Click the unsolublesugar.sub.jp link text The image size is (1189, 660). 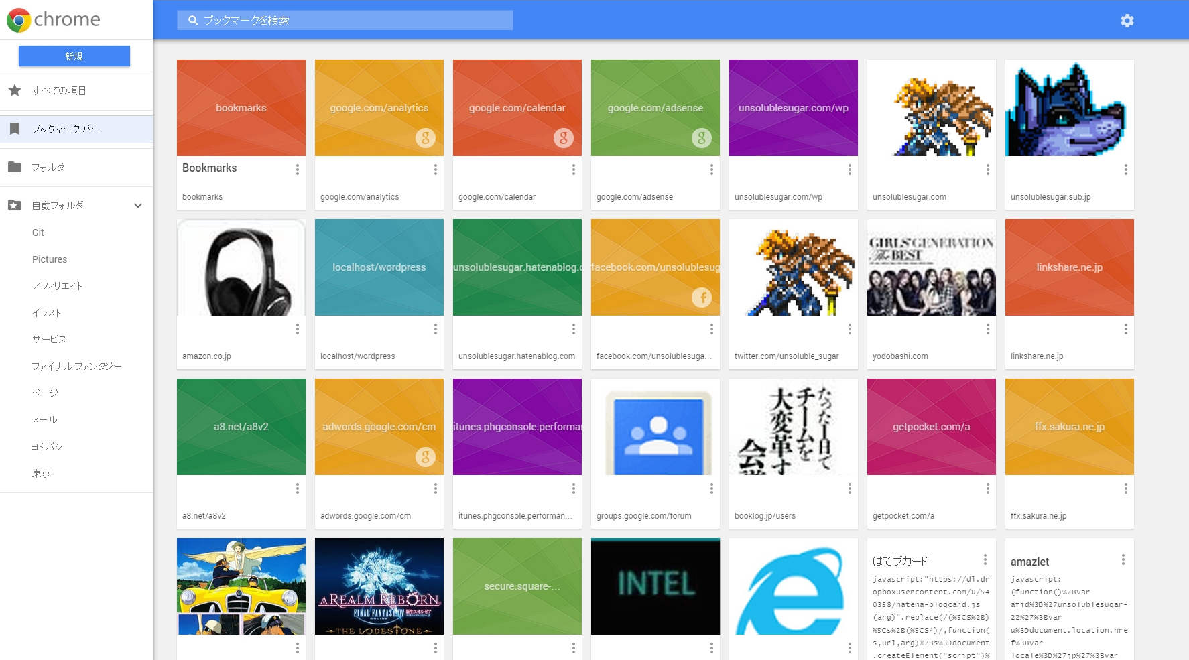[1050, 197]
